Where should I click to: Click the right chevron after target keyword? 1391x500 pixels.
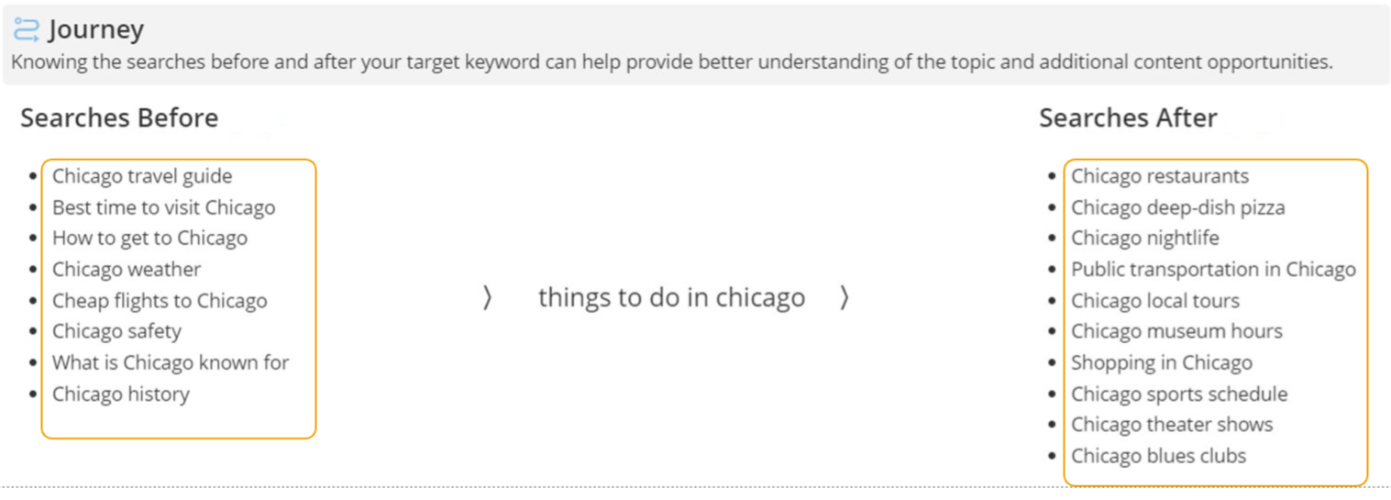click(845, 297)
